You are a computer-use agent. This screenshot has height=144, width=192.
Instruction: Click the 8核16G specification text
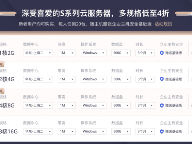tap(9, 132)
